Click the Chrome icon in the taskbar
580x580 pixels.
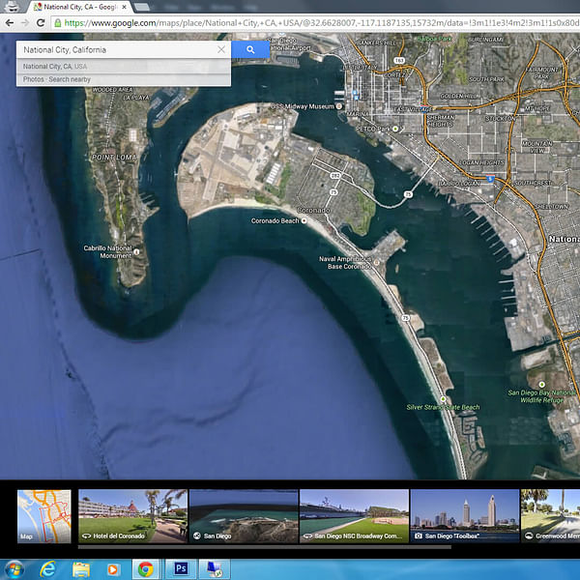(x=146, y=569)
